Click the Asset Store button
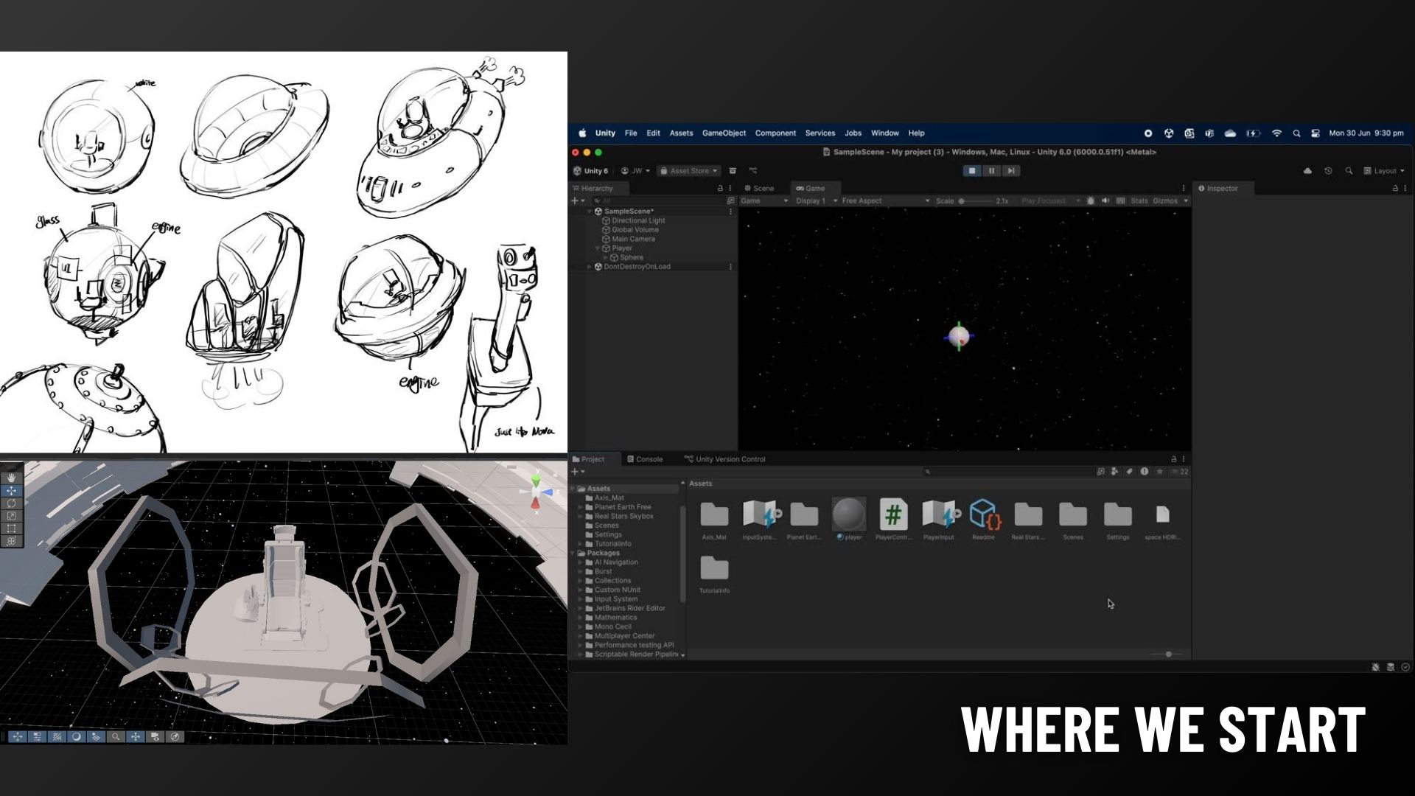This screenshot has height=796, width=1415. (688, 171)
